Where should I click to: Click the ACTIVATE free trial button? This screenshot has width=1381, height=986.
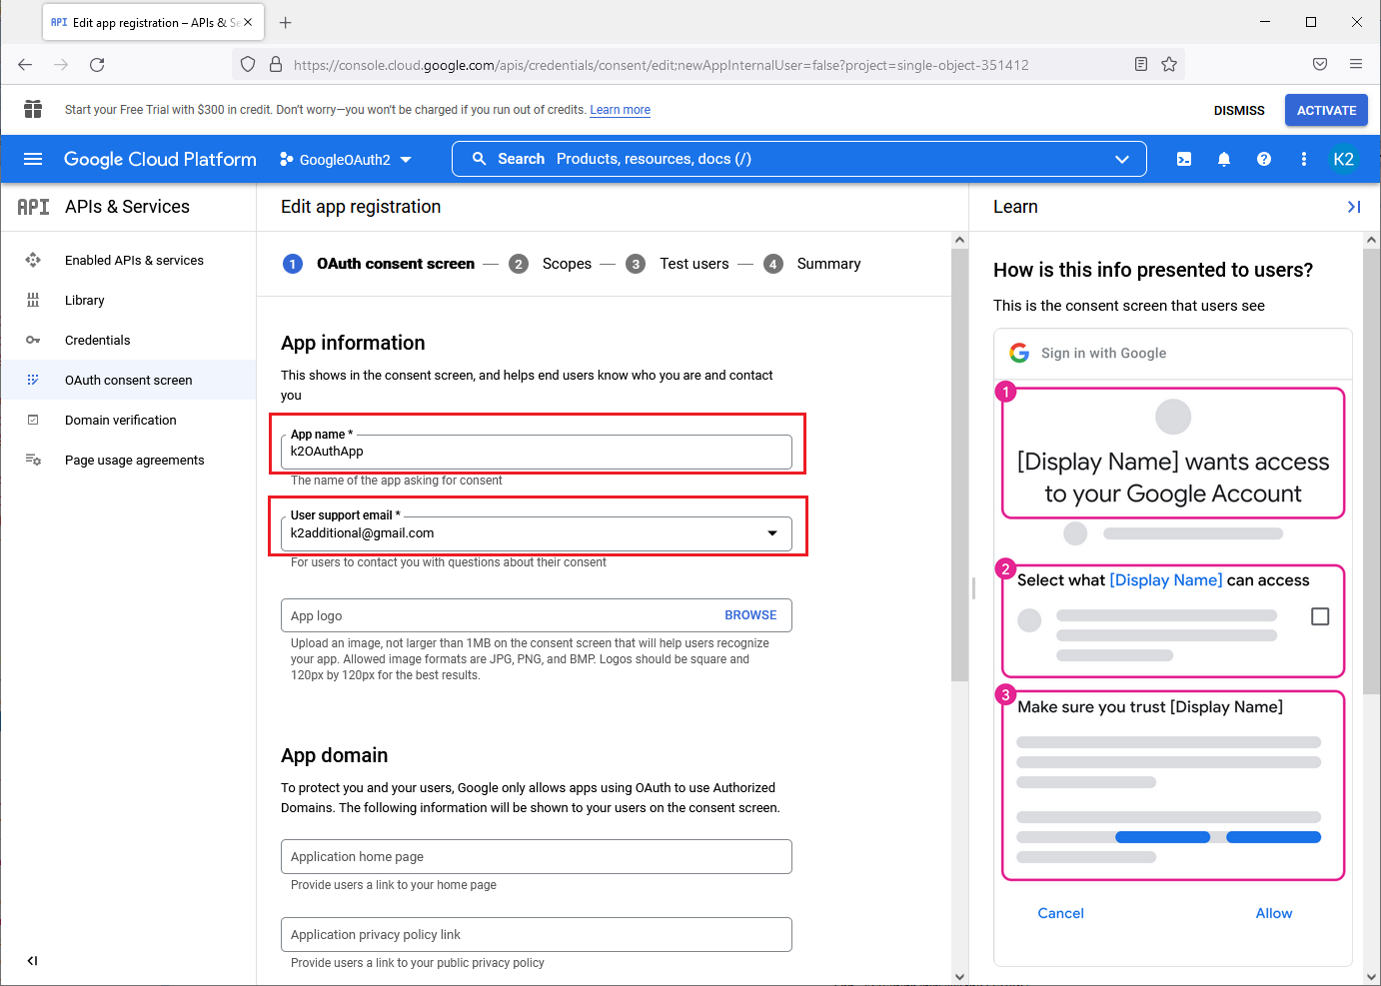coord(1326,110)
